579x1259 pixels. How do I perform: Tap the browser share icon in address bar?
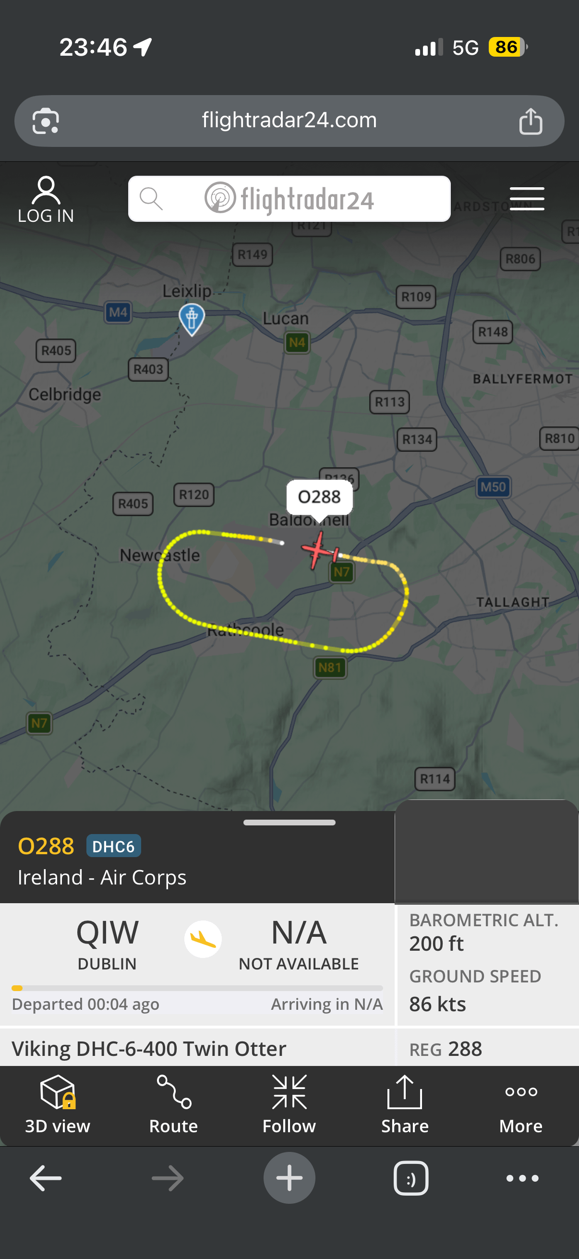click(530, 121)
